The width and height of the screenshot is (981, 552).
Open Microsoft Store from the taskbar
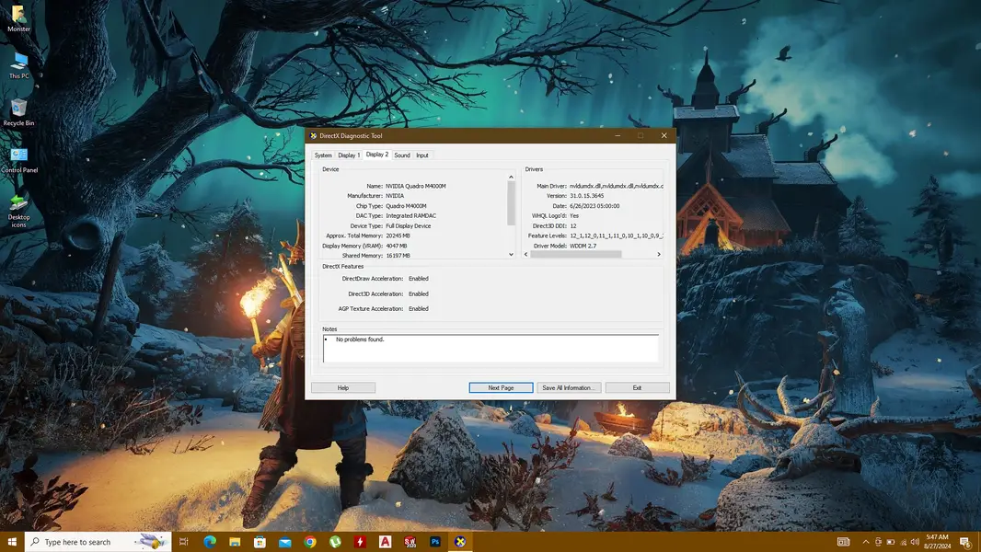[x=260, y=541]
